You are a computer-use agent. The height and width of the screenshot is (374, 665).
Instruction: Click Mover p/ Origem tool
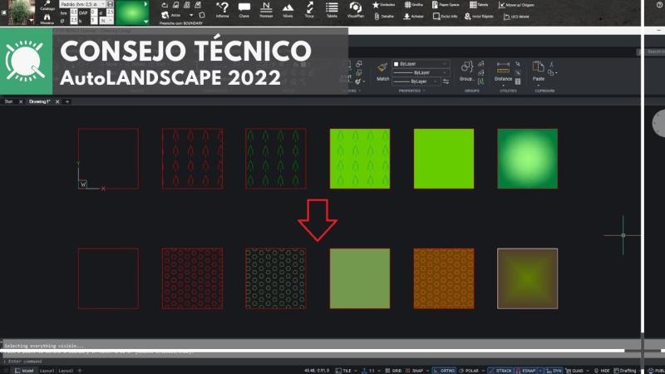click(x=516, y=5)
